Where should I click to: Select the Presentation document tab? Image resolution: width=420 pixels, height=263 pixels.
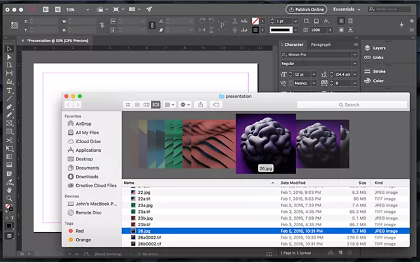tap(58, 41)
